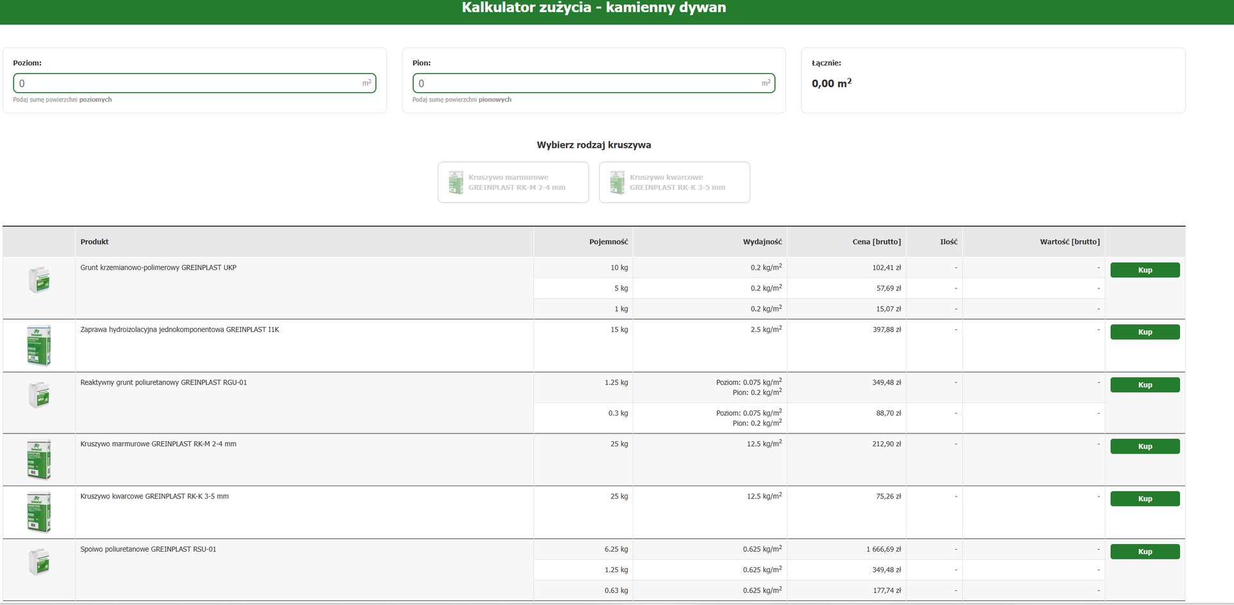Click product name Kruszywo marmurowe GREINPLAST RK-M in table

(x=158, y=444)
